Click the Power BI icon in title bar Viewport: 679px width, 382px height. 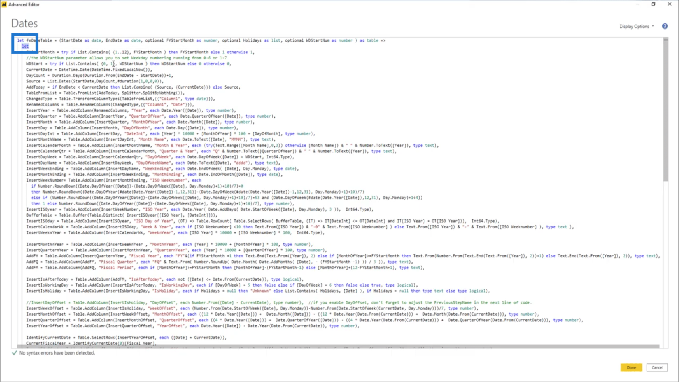click(4, 4)
